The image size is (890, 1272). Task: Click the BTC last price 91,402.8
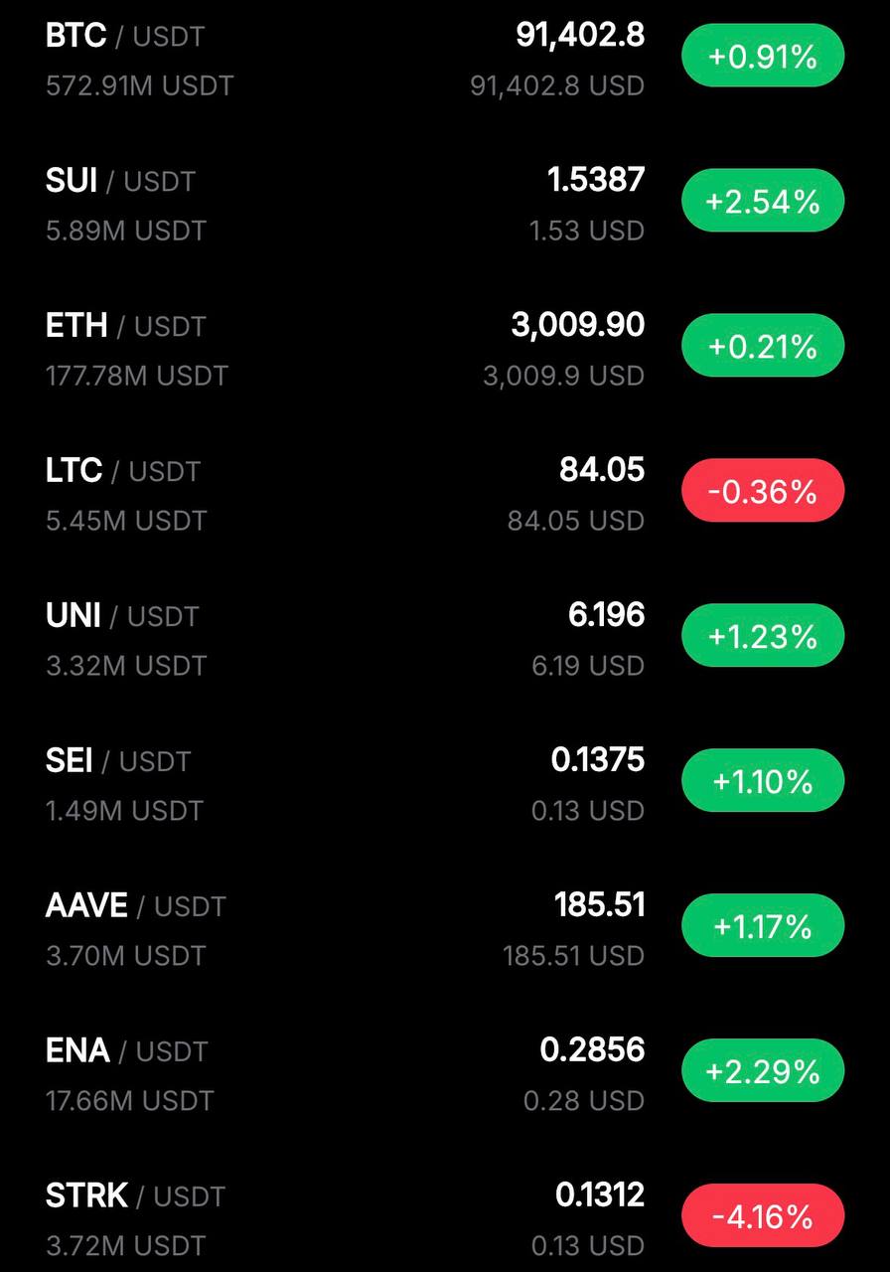click(580, 36)
